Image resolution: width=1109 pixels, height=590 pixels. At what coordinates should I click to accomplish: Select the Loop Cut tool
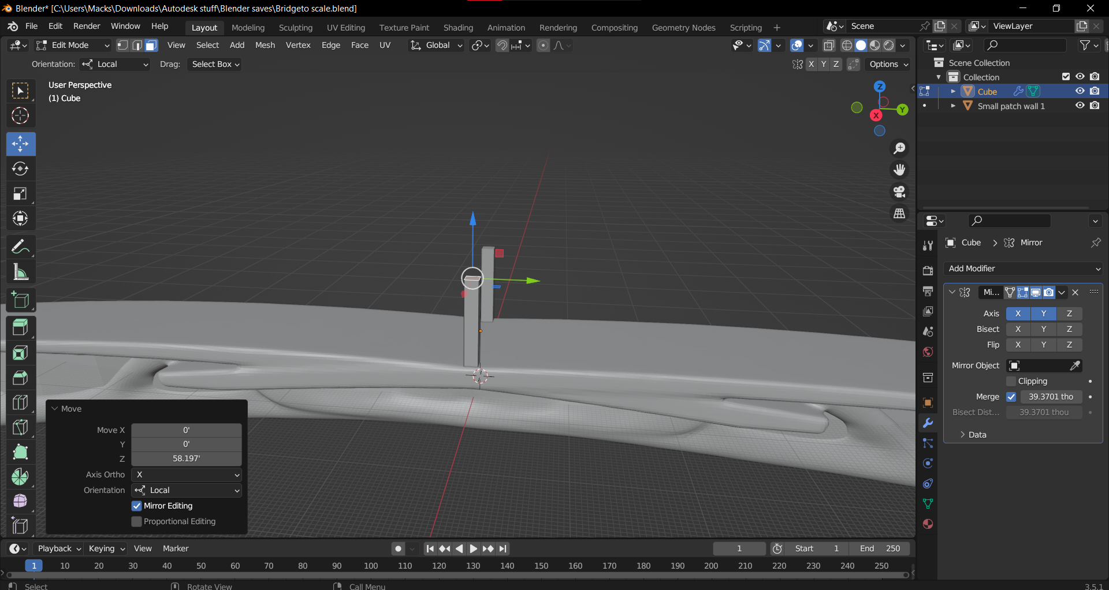(x=20, y=402)
